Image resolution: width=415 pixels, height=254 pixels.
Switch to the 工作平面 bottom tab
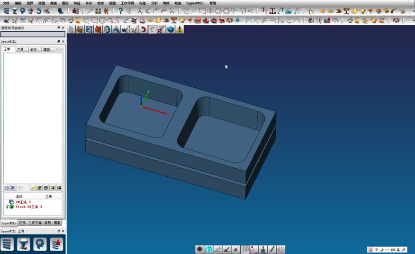(35, 223)
